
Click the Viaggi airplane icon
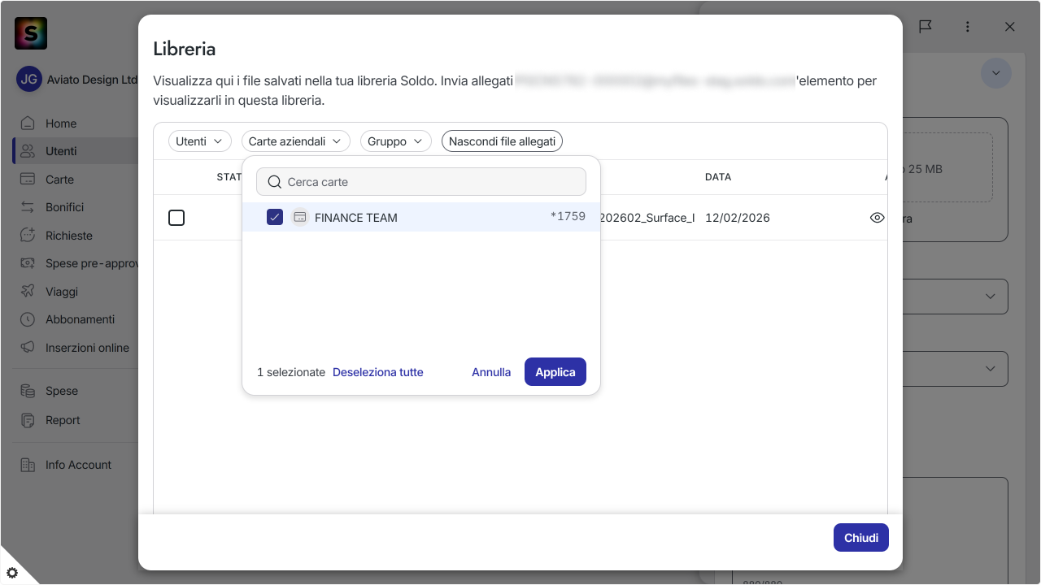tap(28, 292)
